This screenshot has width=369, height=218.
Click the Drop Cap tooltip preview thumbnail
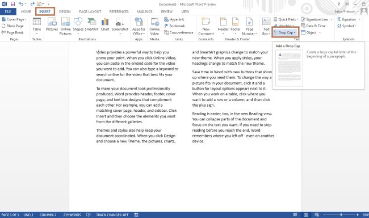(289, 68)
